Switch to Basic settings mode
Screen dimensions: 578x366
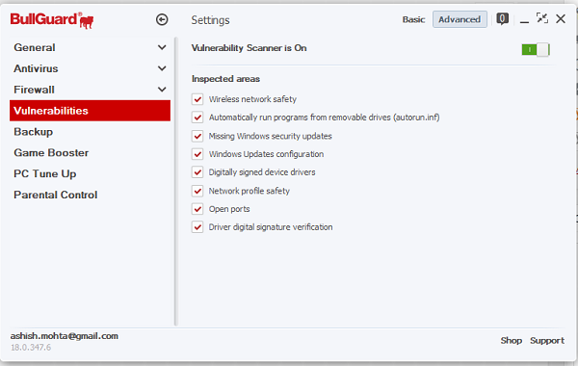coord(413,19)
